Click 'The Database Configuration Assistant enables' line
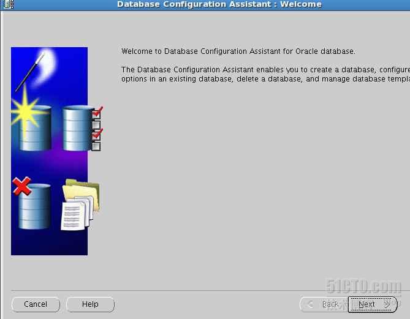The width and height of the screenshot is (410, 319). (x=265, y=70)
